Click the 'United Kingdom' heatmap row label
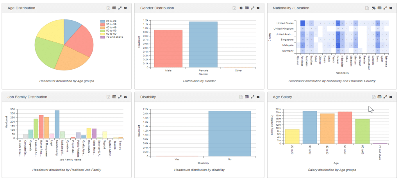Image resolution: width=400 pixels, height=179 pixels. pos(284,29)
